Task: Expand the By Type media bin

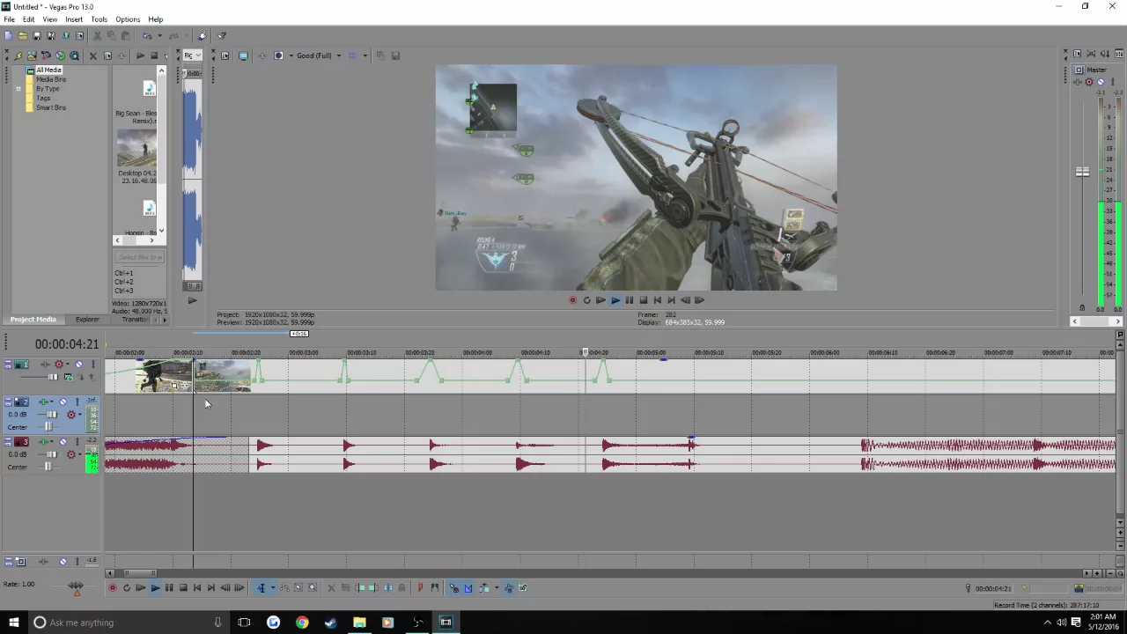Action: click(x=18, y=89)
